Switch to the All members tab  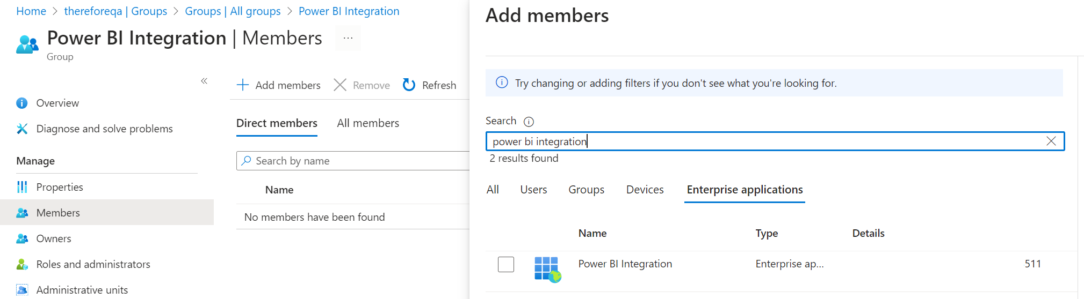click(368, 123)
